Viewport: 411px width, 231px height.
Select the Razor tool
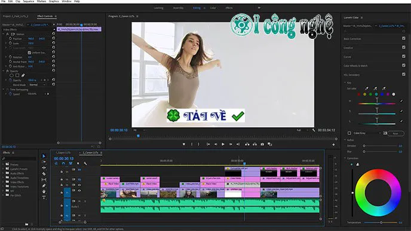[x=44, y=174]
